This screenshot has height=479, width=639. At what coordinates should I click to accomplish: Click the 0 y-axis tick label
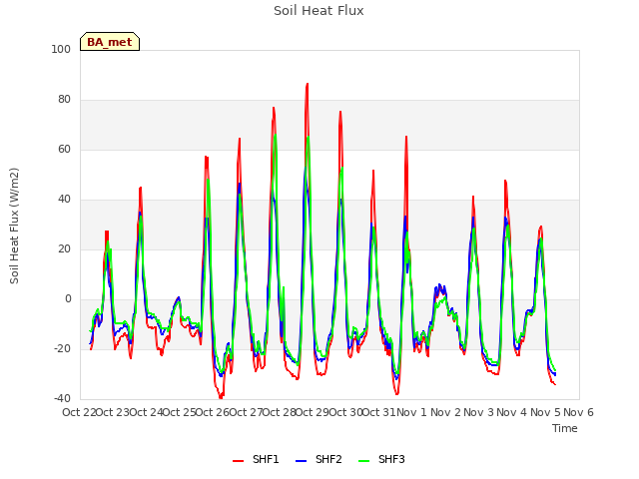pyautogui.click(x=68, y=299)
